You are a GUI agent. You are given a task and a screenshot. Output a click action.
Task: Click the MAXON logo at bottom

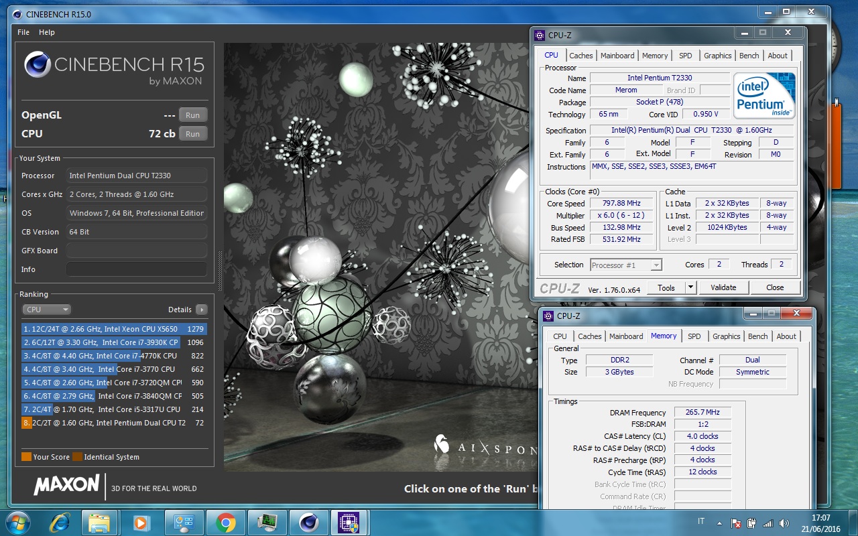click(66, 486)
